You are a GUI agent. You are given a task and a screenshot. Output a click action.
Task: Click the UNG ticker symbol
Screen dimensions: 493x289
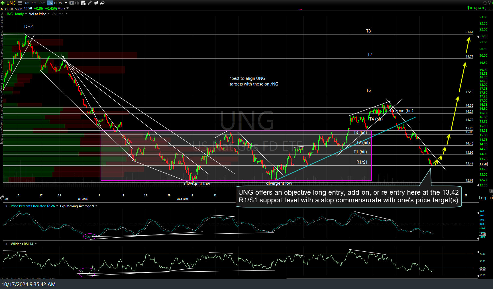point(11,3)
